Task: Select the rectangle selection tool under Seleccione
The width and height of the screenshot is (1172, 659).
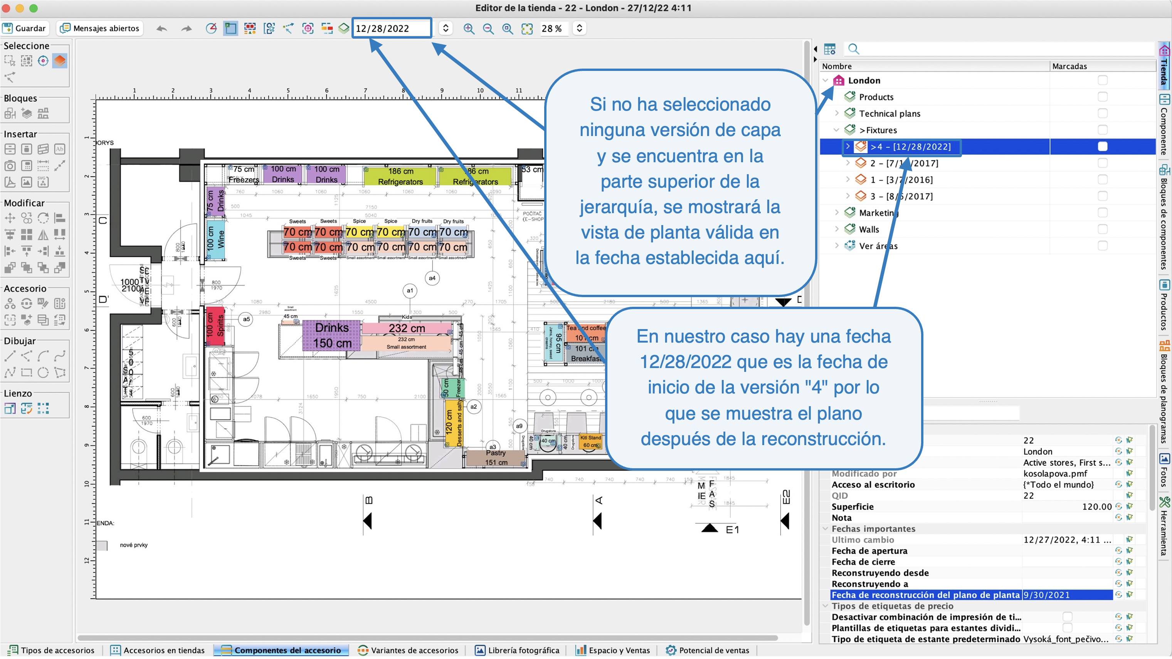Action: (10, 61)
